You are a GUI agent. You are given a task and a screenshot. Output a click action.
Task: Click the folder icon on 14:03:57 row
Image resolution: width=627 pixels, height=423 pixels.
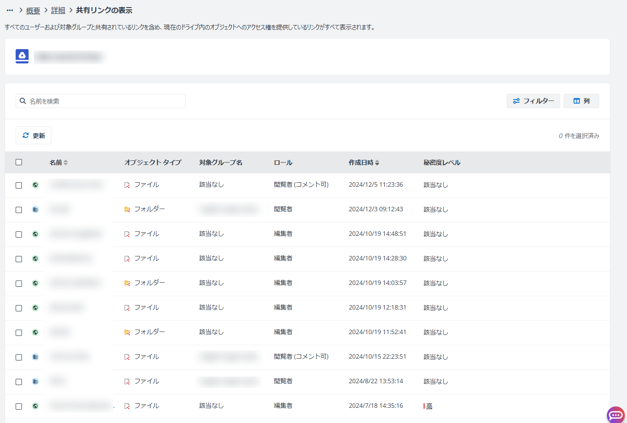[x=127, y=283]
